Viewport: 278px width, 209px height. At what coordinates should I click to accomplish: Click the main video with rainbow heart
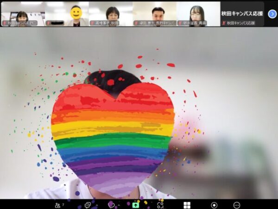(139, 116)
